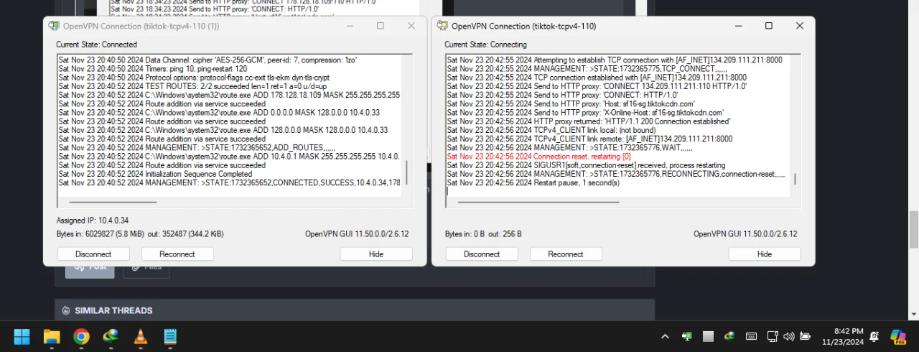Open notifications bell with do-not-disturb
This screenshot has height=352, width=919.
tap(874, 336)
